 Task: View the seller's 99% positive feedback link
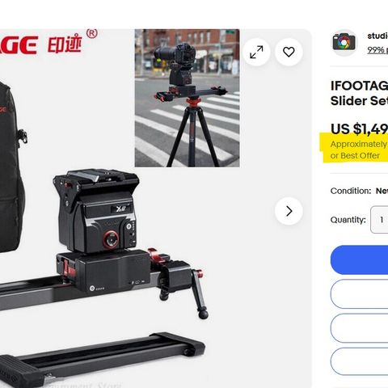[x=377, y=50]
